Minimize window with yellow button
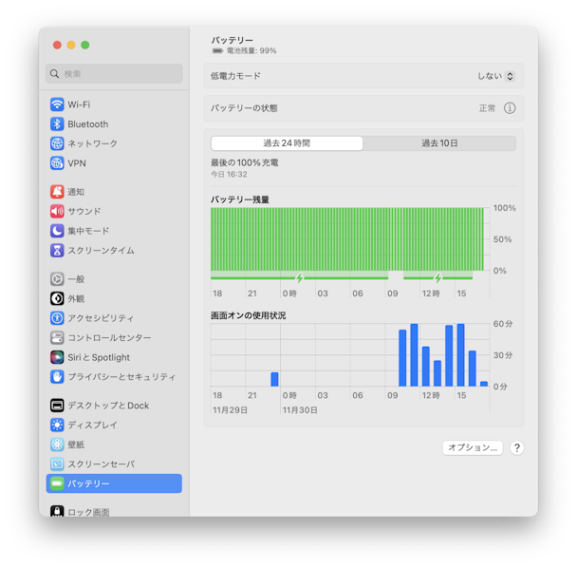The image size is (577, 568). pyautogui.click(x=71, y=45)
